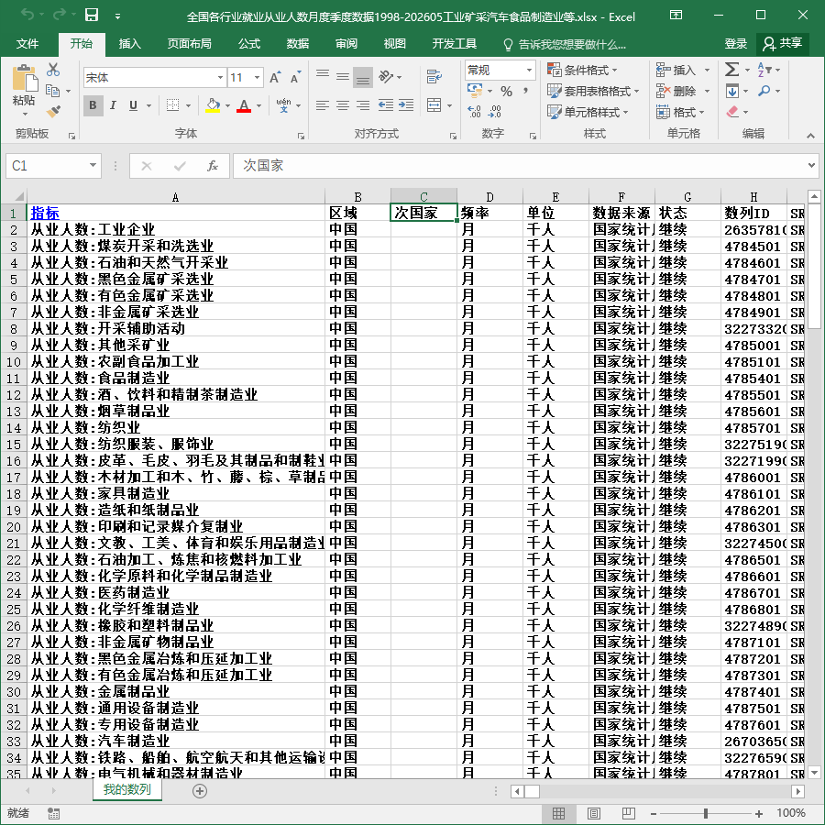Click the Cut scissors icon
Image resolution: width=825 pixels, height=825 pixels.
click(x=53, y=70)
